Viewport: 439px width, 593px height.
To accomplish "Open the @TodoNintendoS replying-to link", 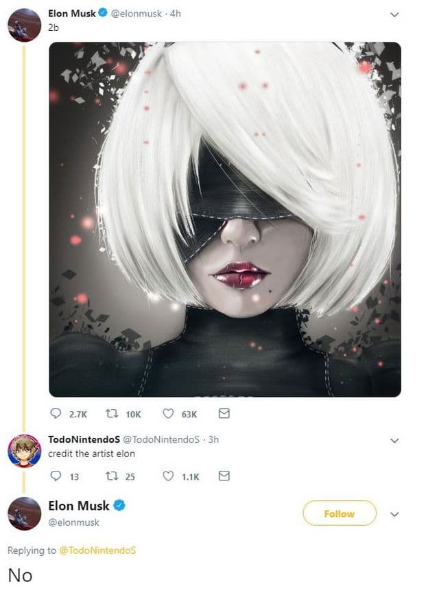I will [x=97, y=550].
